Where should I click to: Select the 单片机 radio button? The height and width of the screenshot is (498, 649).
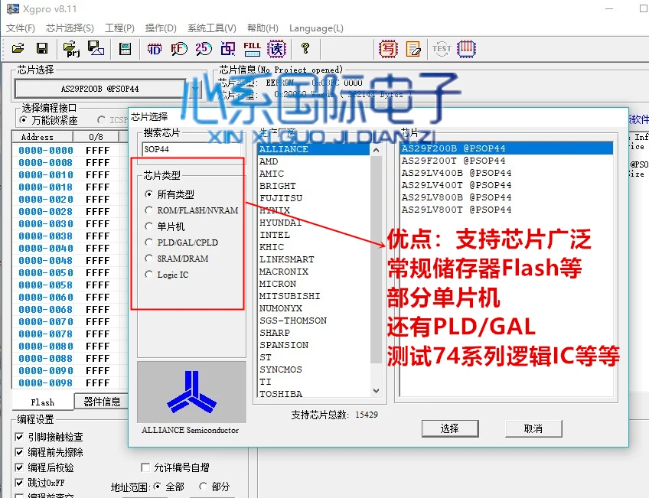pos(148,226)
